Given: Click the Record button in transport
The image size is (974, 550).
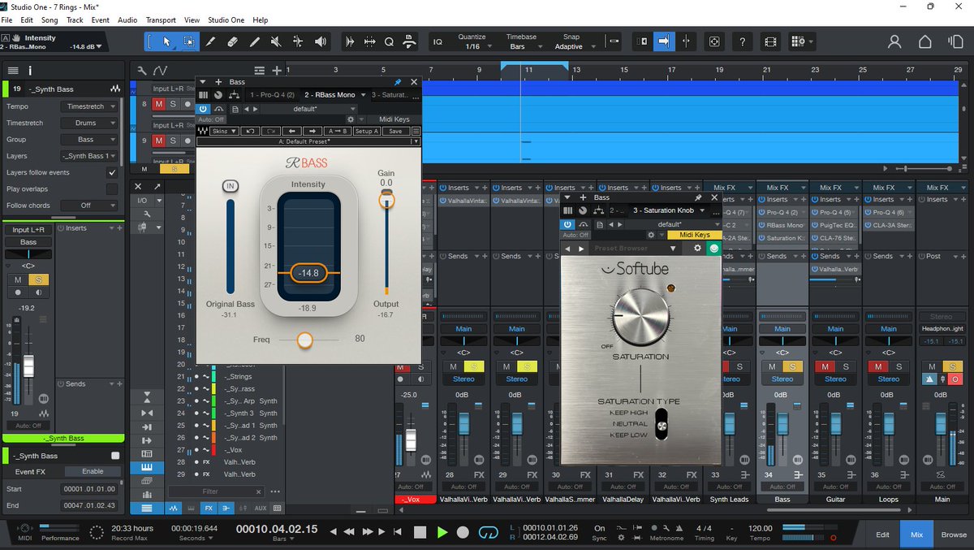Looking at the screenshot, I should (x=463, y=532).
